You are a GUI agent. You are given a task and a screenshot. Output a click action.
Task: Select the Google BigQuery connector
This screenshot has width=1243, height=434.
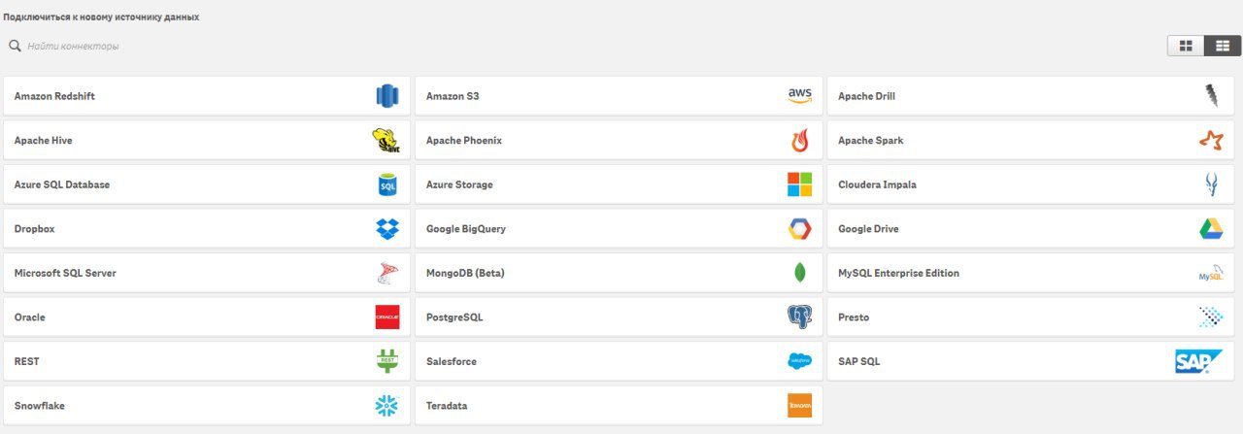point(619,229)
